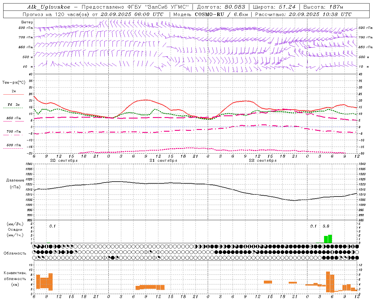Click the 850 гПа wind label on right side

(x=366, y=47)
